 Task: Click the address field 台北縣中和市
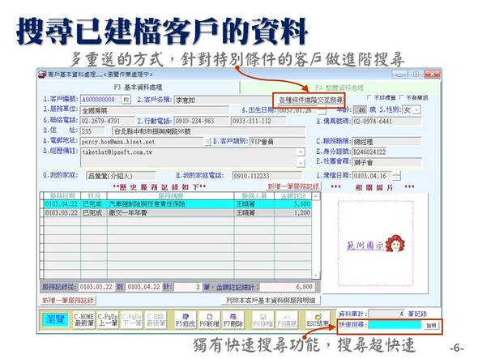[x=208, y=131]
